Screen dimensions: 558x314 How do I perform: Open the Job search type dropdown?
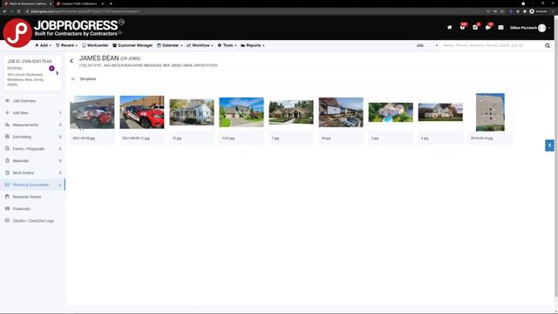coord(426,45)
